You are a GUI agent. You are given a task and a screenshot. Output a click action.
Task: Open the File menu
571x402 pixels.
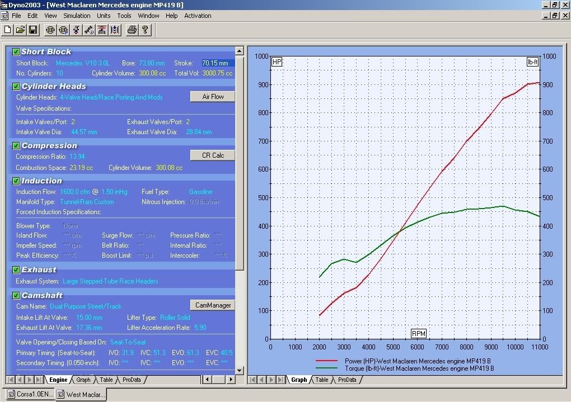(x=16, y=16)
